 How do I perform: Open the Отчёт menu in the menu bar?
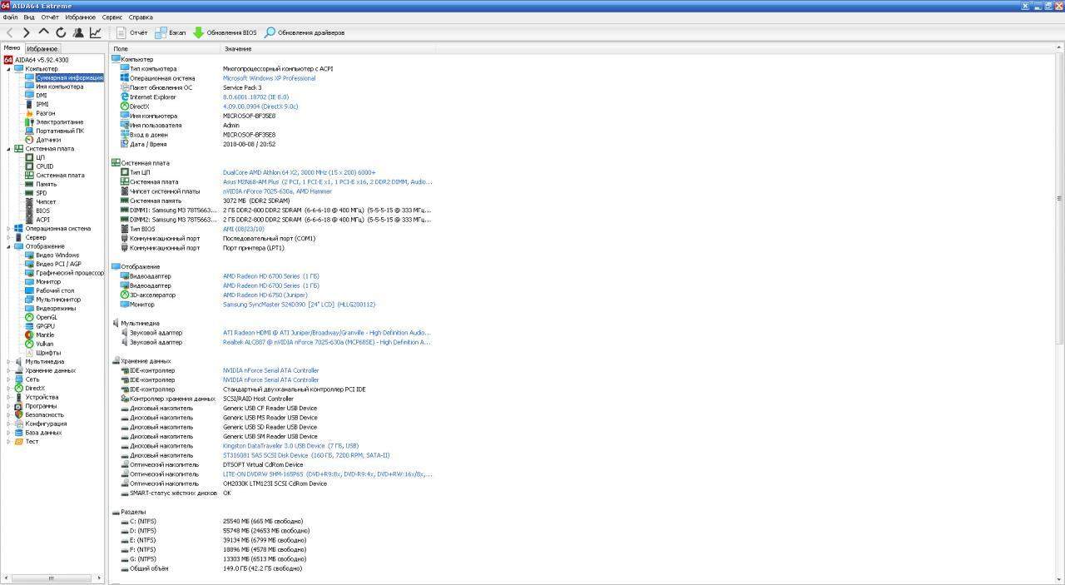50,17
